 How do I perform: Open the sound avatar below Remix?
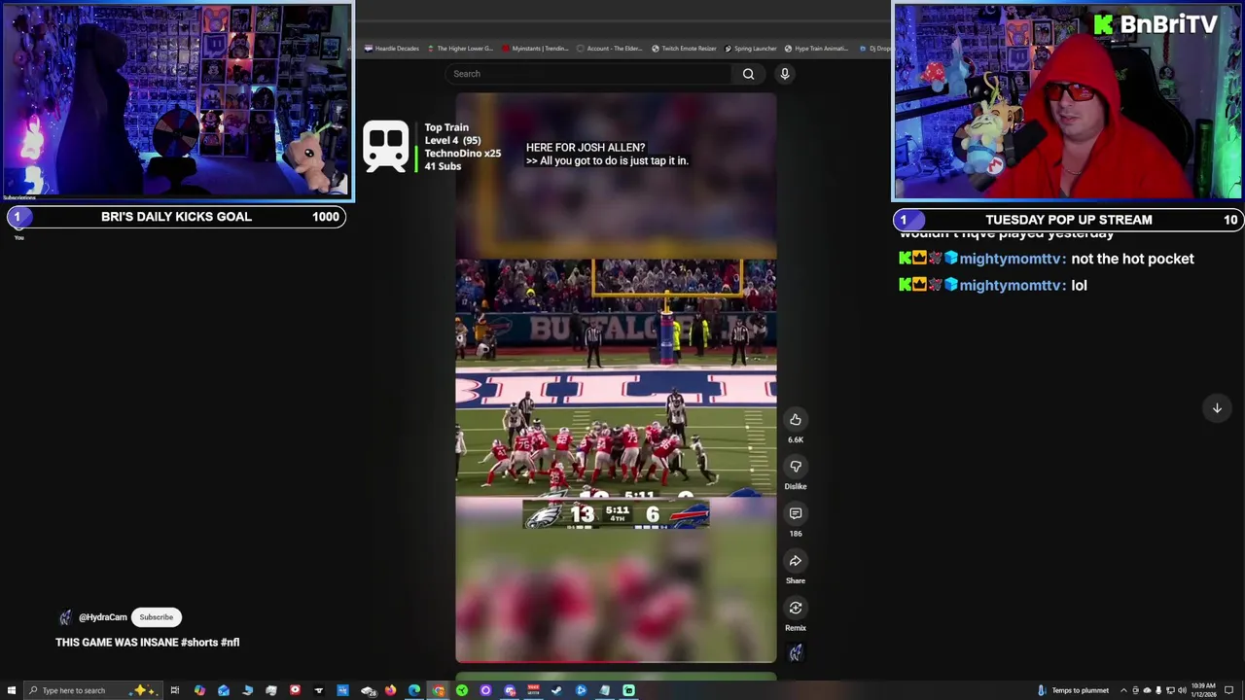click(796, 653)
